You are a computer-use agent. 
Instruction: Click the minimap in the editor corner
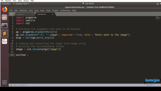158,18
